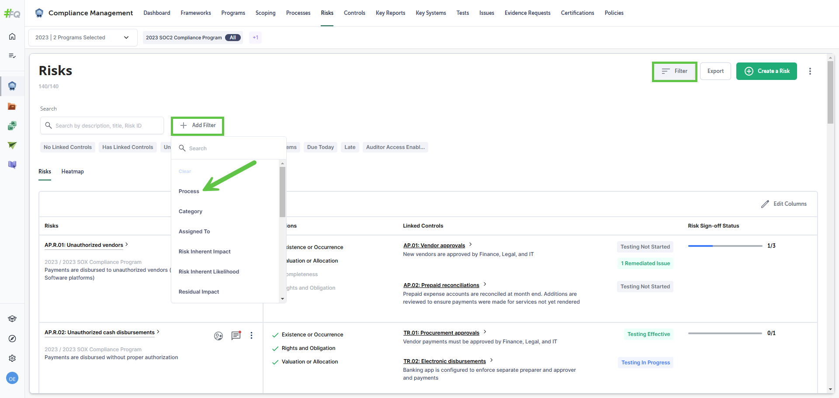Click the filter dropdown Search field
The width and height of the screenshot is (839, 398).
229,149
